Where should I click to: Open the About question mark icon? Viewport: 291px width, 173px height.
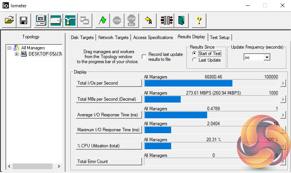199,20
